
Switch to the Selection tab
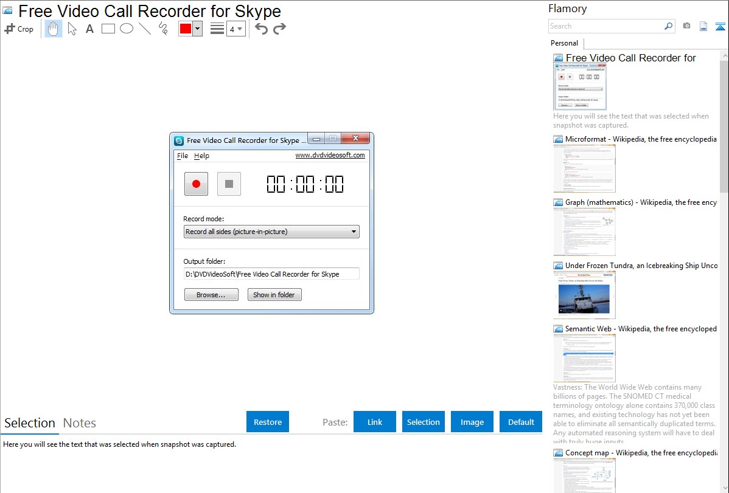click(30, 423)
